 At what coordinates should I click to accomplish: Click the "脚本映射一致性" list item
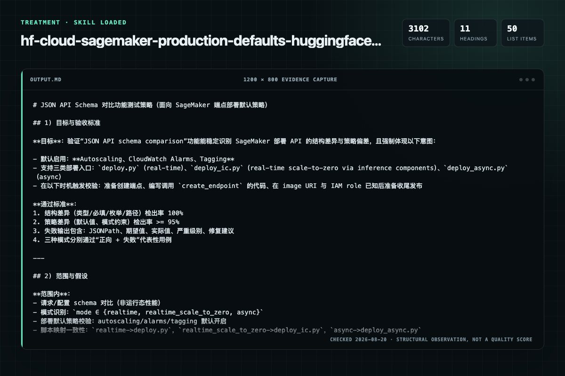[x=227, y=330]
